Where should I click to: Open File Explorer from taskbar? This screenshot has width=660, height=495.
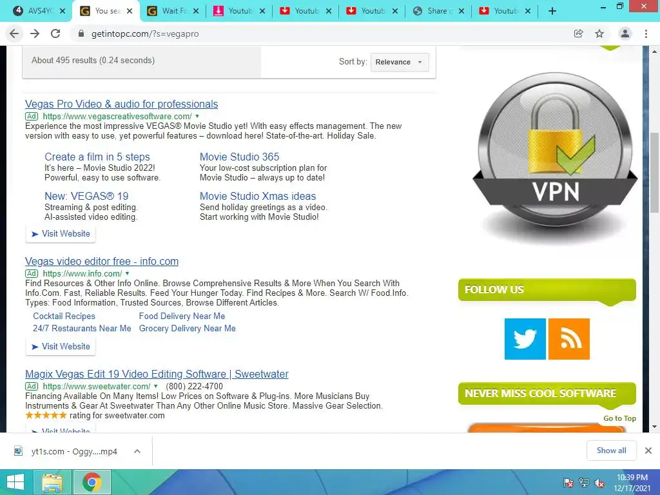[x=52, y=482]
